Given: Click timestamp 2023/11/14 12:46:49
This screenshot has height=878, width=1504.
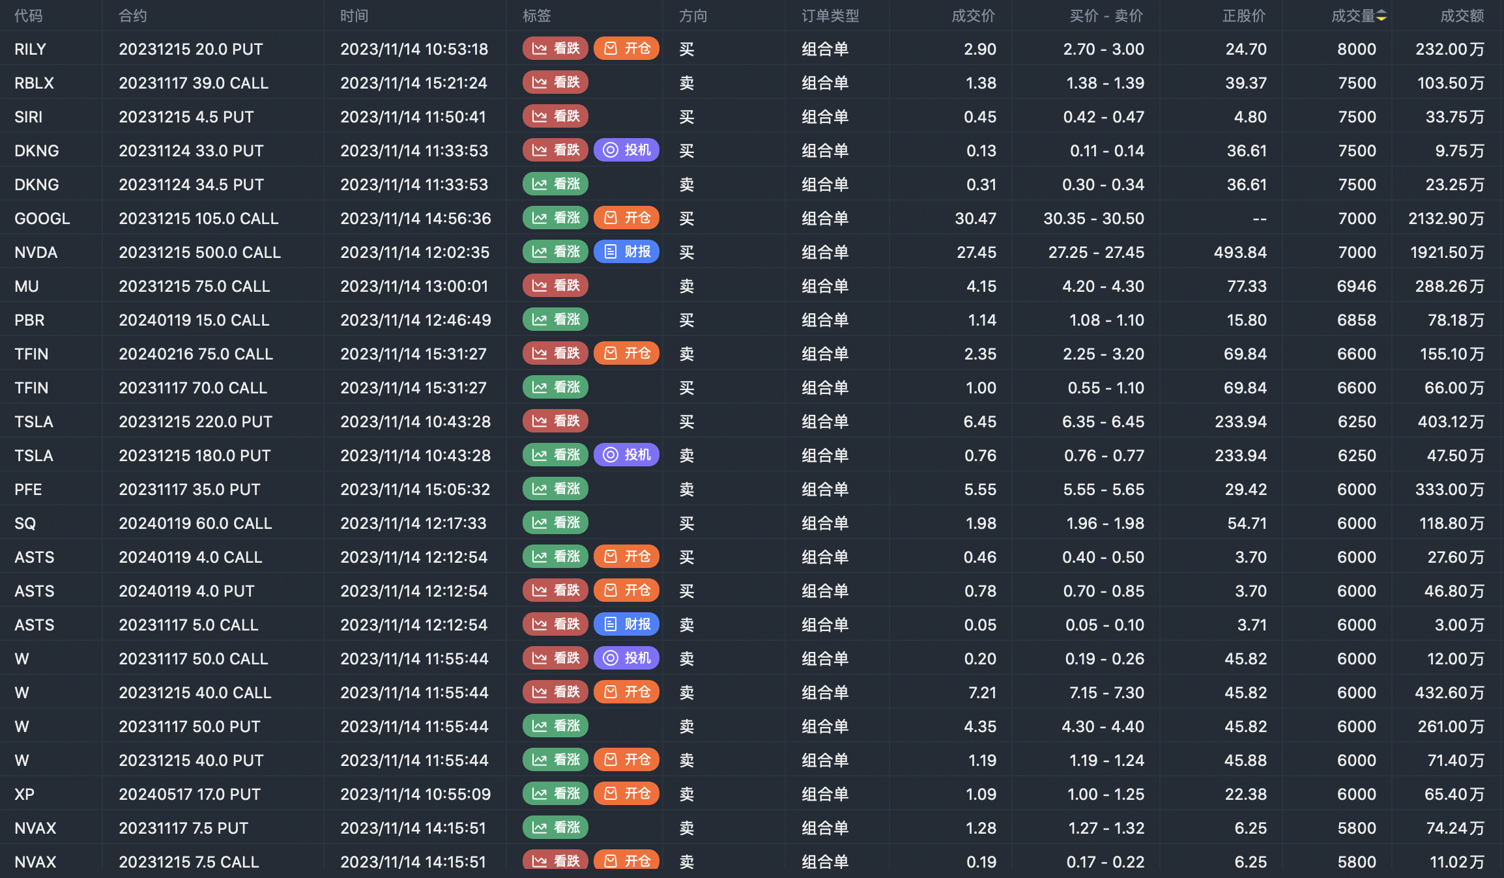Looking at the screenshot, I should click(x=416, y=320).
